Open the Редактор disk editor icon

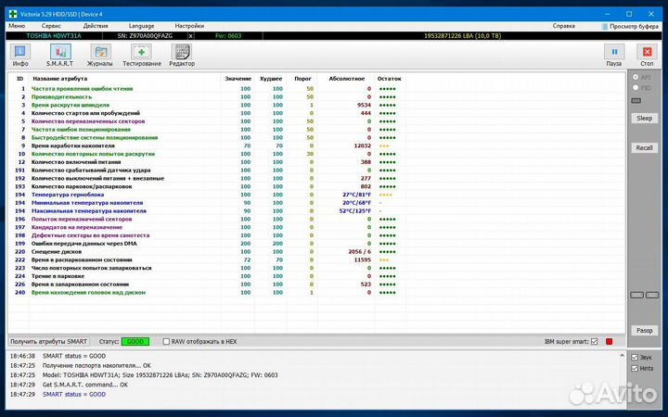(182, 55)
